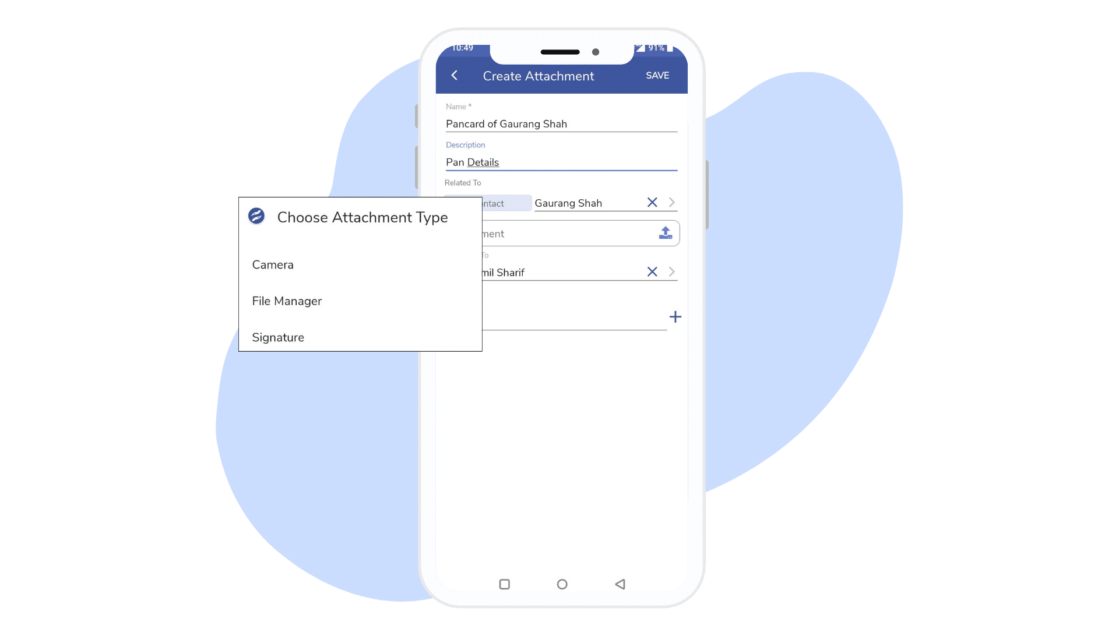Select Signature attachment type option
Screen dimensions: 1119x629
tap(278, 337)
